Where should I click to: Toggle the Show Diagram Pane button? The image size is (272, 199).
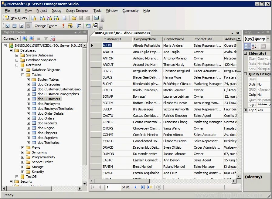(8, 26)
